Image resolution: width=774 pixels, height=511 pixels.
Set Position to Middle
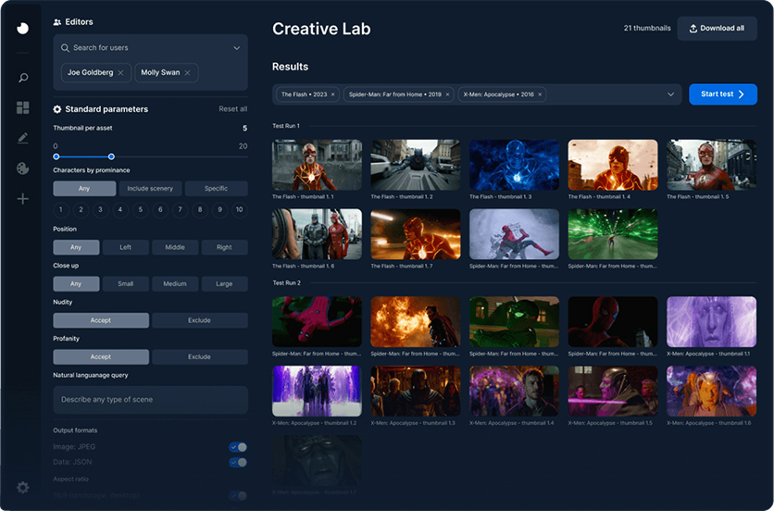pos(175,247)
